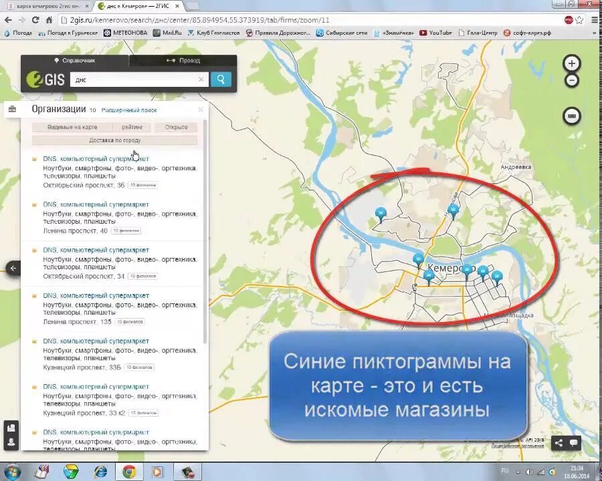This screenshot has height=481, width=602.
Task: Reload the current page
Action: click(35, 20)
